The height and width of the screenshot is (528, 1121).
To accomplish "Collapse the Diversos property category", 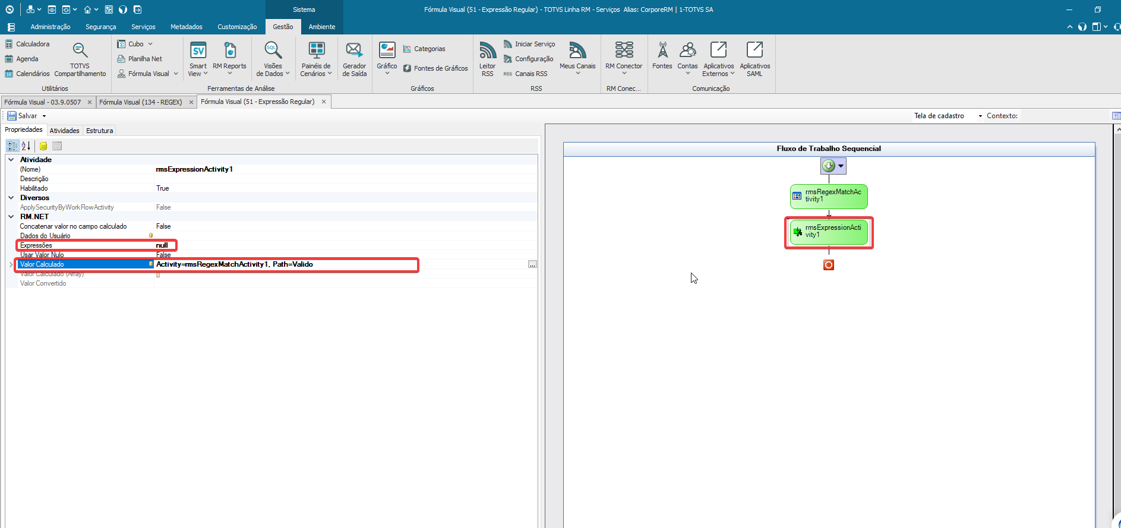I will point(11,198).
